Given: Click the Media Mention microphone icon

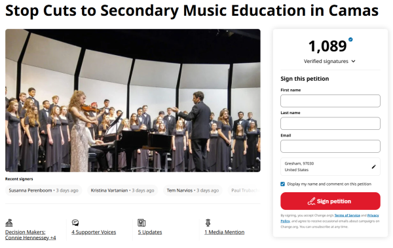Looking at the screenshot, I should [x=208, y=222].
